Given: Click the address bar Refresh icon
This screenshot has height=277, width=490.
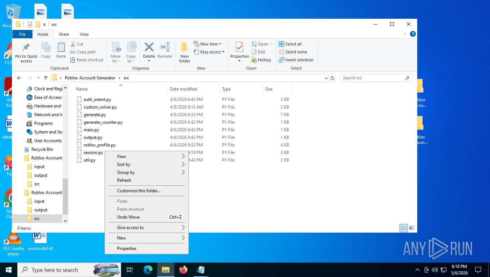Looking at the screenshot, I should pyautogui.click(x=333, y=78).
